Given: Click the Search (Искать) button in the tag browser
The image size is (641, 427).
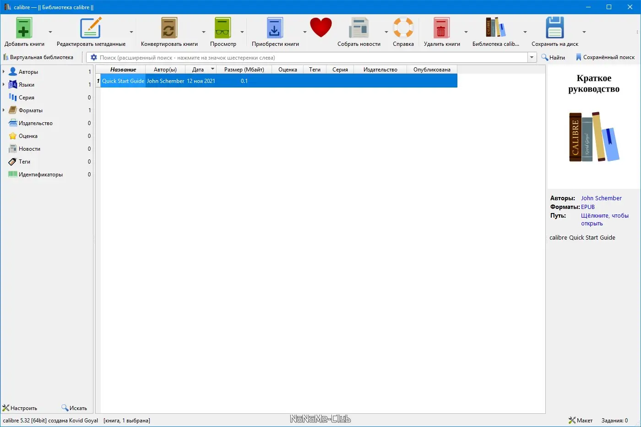Looking at the screenshot, I should click(x=74, y=408).
